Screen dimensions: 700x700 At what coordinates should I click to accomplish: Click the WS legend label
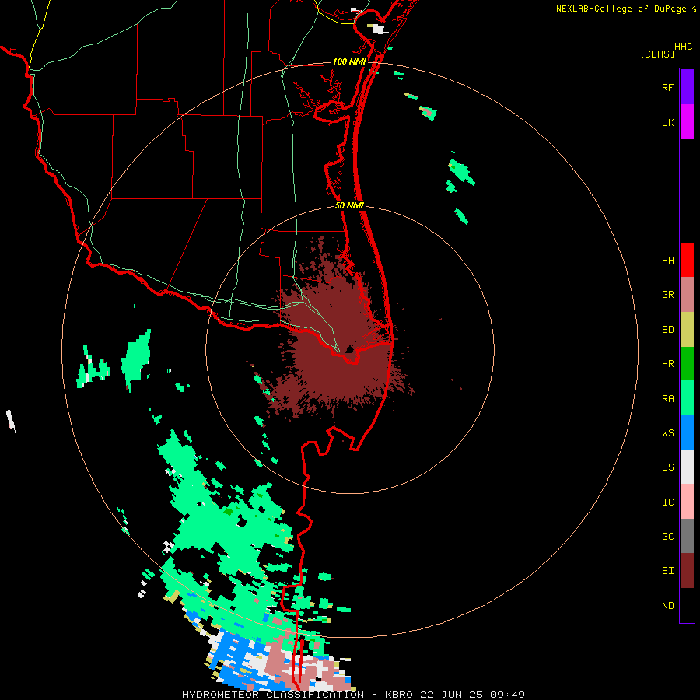[x=667, y=433]
